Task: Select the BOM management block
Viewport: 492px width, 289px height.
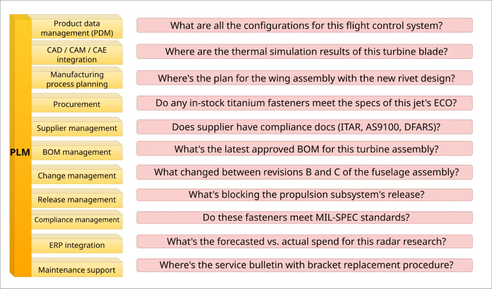Action: pos(77,152)
